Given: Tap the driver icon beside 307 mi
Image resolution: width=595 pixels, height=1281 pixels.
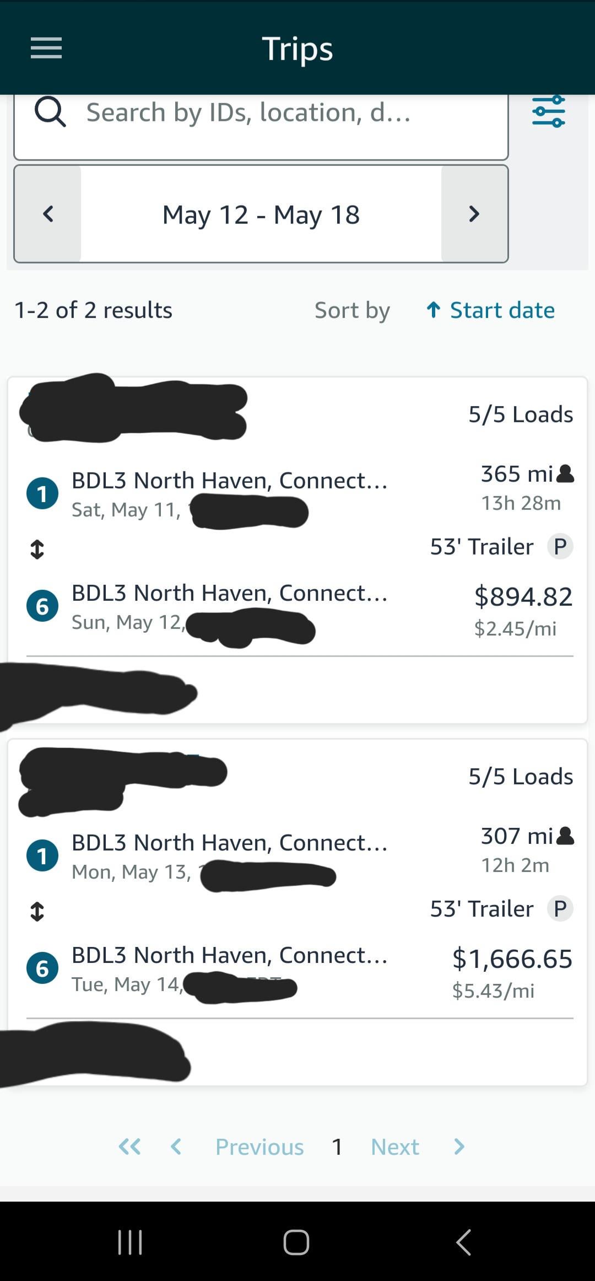Looking at the screenshot, I should 565,836.
